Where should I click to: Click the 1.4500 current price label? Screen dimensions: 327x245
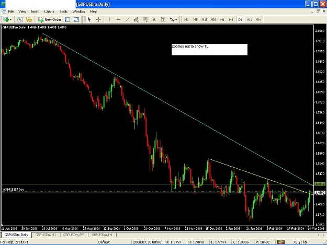[320, 193]
